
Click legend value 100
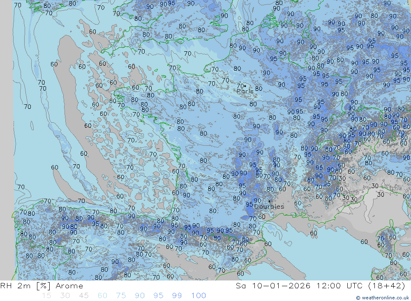[x=199, y=296]
